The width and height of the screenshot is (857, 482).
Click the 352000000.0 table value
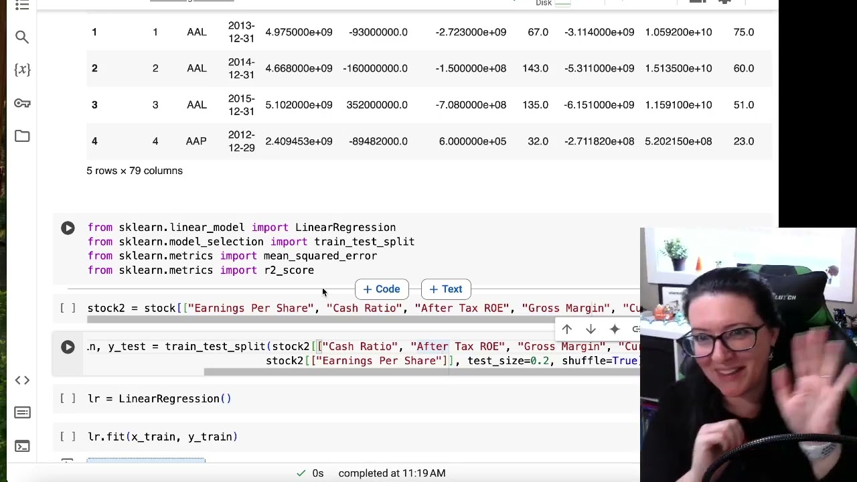(x=377, y=105)
